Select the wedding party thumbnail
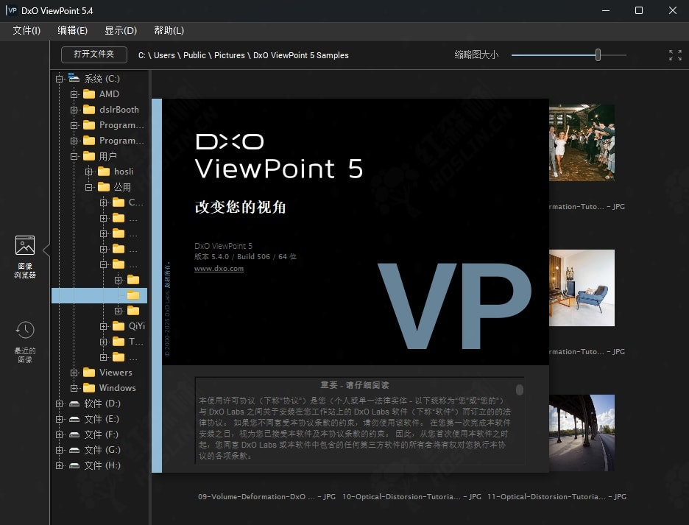Screen dimensions: 689x525 coord(582,142)
